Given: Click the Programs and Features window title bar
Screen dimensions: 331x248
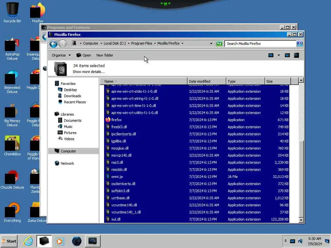Looking at the screenshot, I should [160, 27].
